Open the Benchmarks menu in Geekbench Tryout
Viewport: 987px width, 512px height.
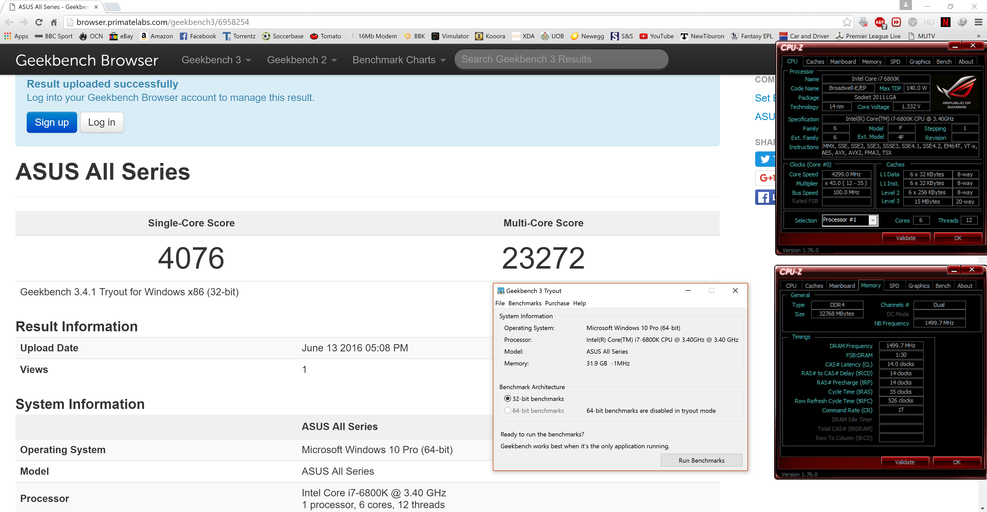(x=525, y=303)
